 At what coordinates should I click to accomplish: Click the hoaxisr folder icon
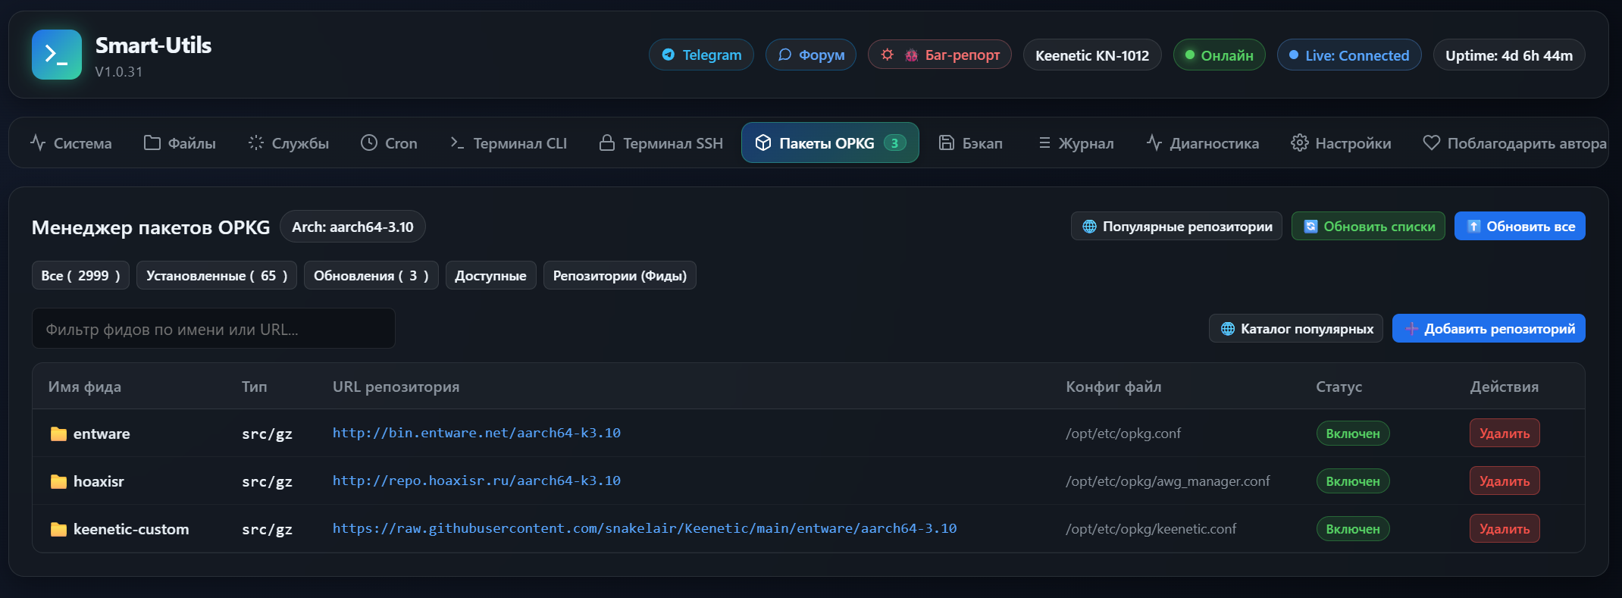click(x=58, y=481)
